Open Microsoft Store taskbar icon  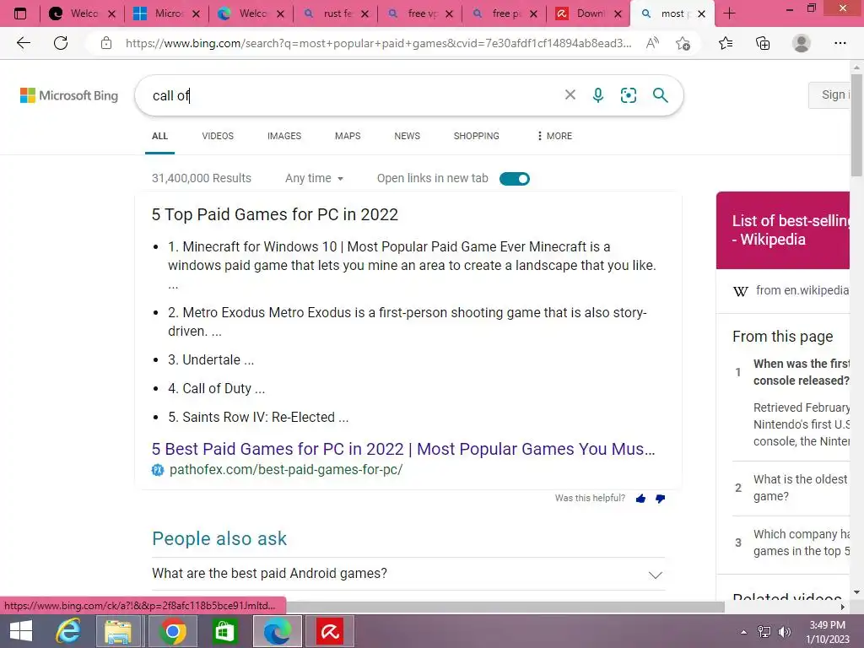click(224, 631)
